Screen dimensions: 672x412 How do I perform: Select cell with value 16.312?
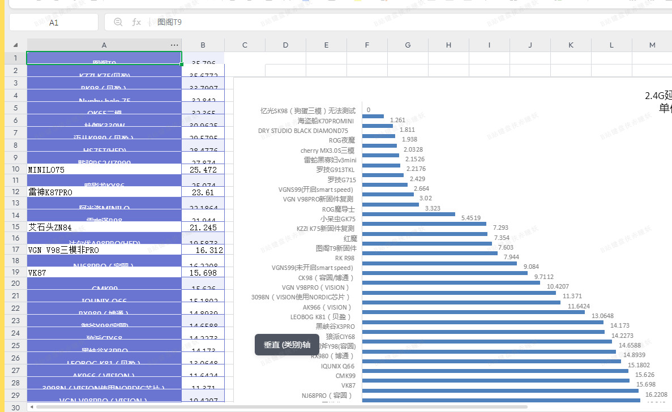click(x=203, y=250)
